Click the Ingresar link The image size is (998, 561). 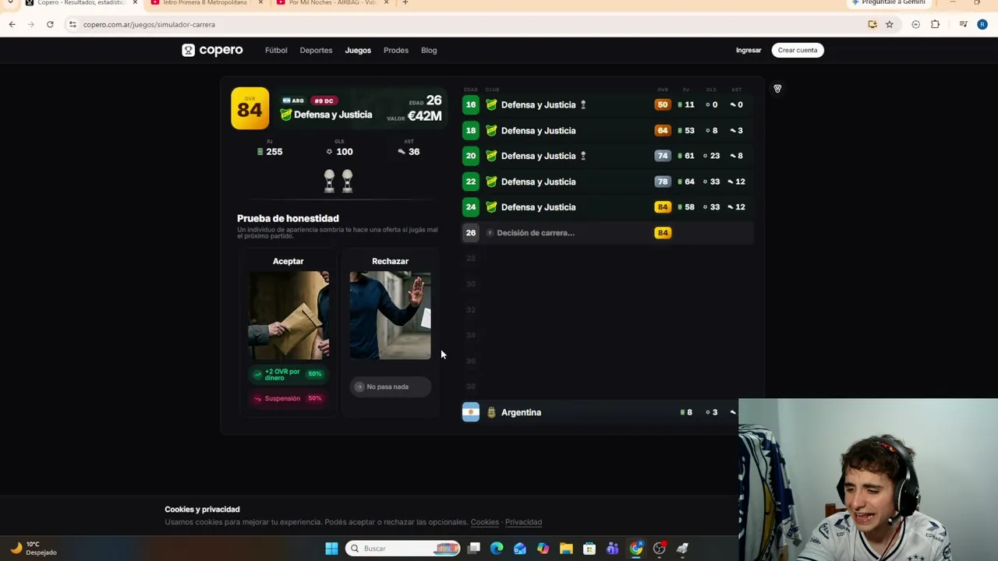(748, 50)
